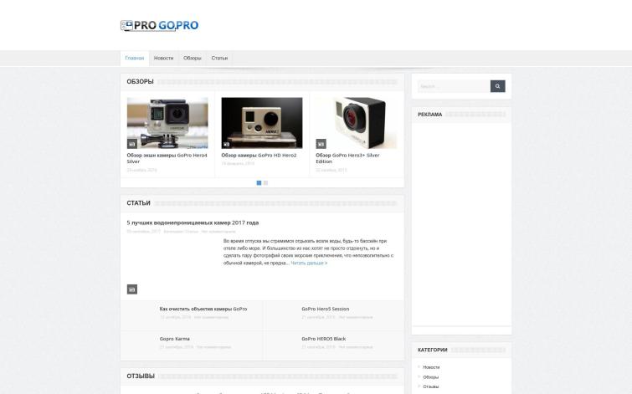Open the GoPro Hero4 Silver review thumbnail

tap(167, 123)
